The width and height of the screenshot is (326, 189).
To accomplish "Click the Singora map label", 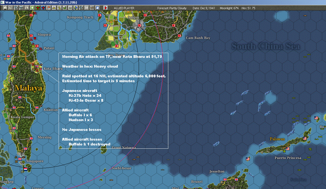I will point(44,35).
